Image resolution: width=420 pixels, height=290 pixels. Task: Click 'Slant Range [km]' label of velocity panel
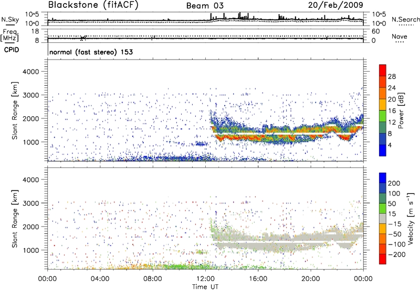point(15,218)
